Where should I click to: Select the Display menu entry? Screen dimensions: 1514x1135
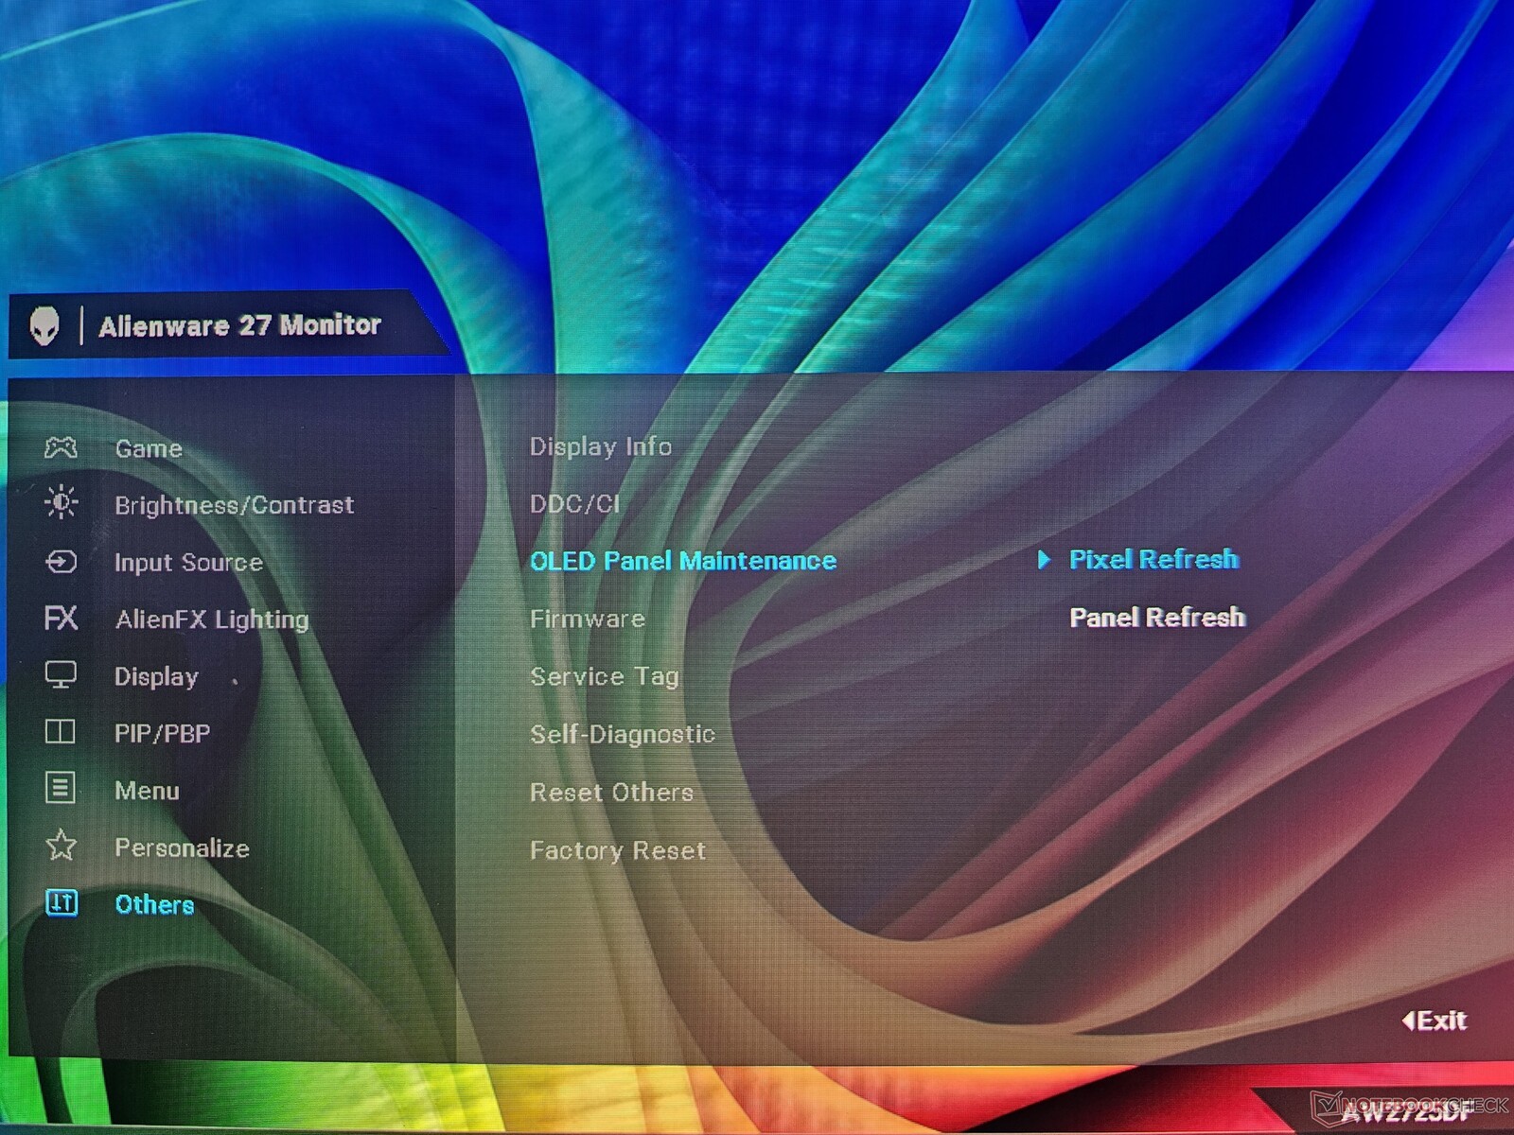(156, 677)
